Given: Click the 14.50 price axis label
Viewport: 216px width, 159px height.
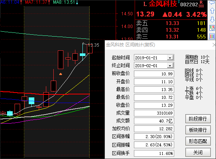Looking at the screenshot, I should pyautogui.click(x=127, y=14).
